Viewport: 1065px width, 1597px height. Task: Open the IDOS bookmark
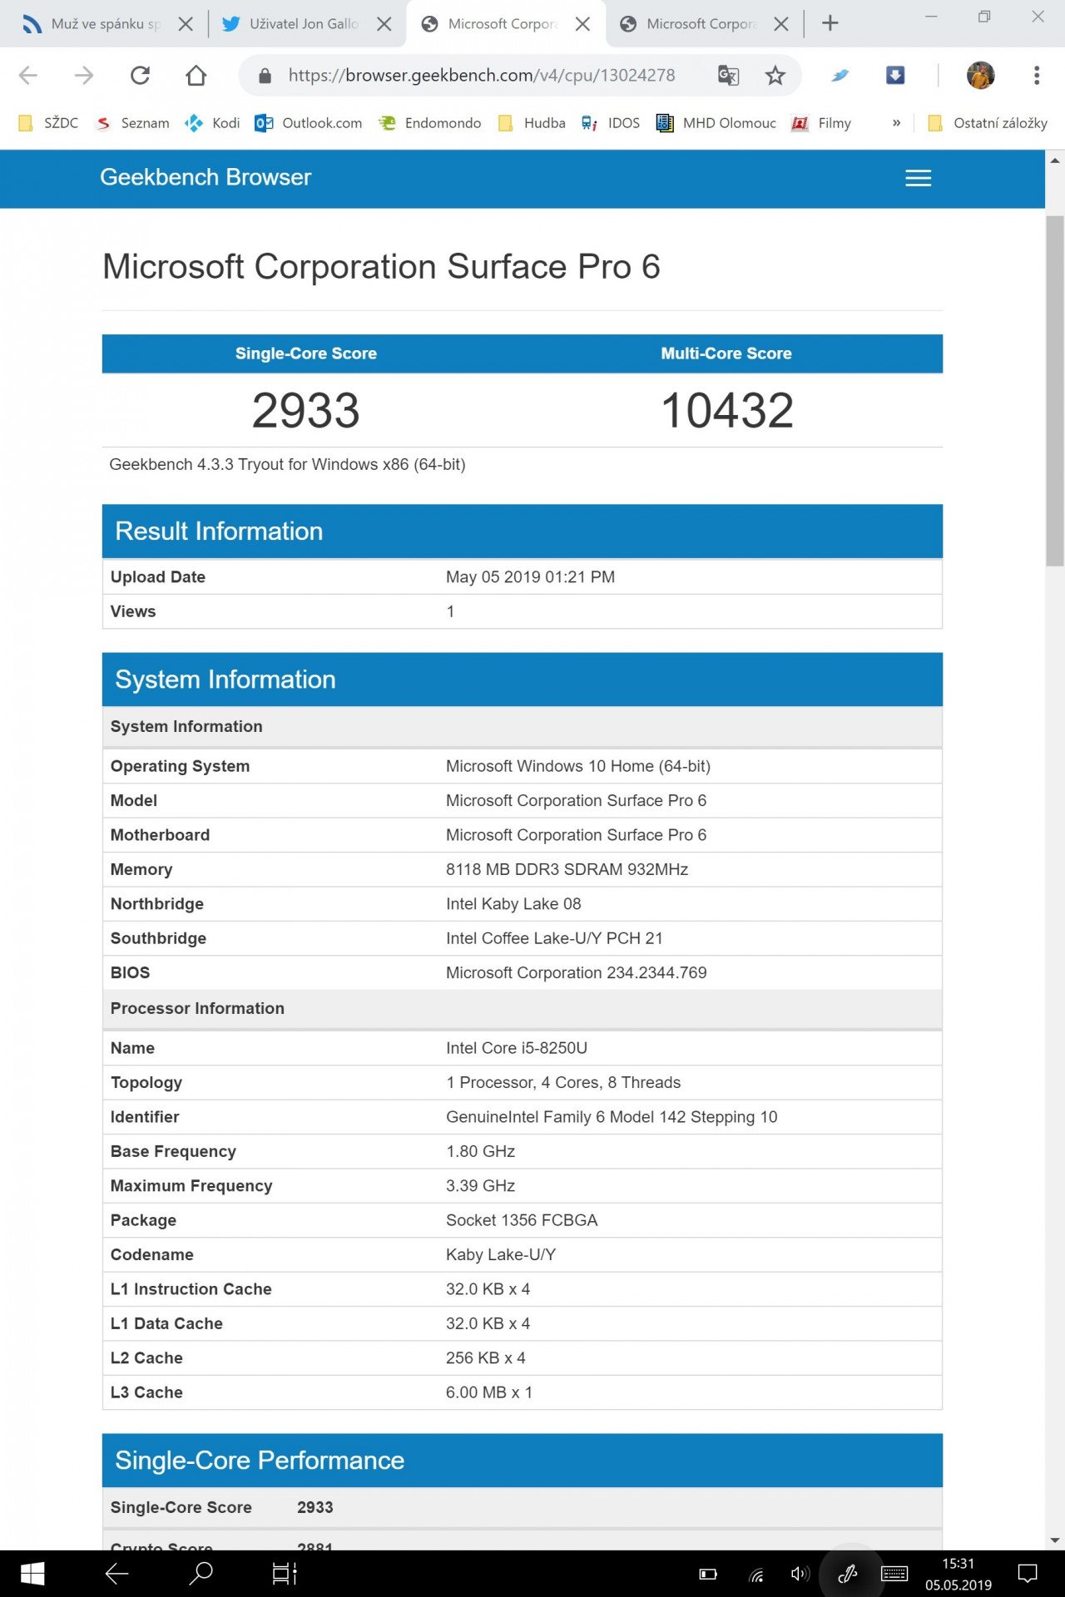point(611,123)
